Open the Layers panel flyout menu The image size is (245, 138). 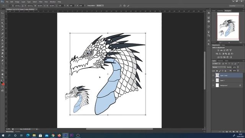click(x=243, y=61)
